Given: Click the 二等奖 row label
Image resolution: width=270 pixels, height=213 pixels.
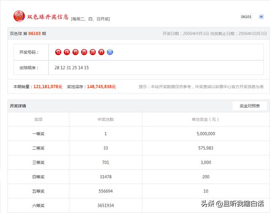Looking at the screenshot, I should point(38,148).
